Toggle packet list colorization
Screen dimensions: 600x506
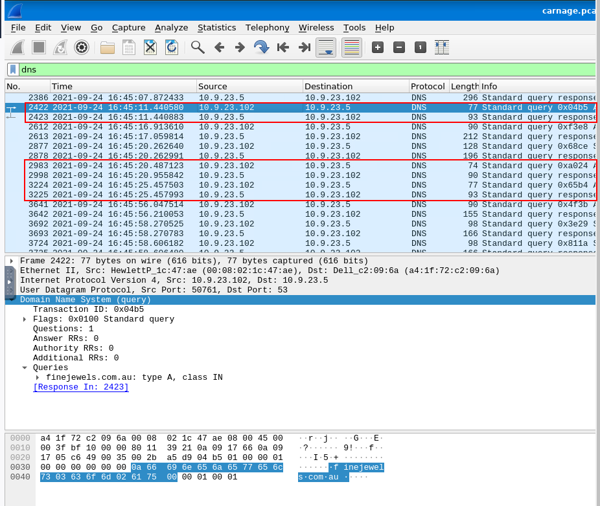pyautogui.click(x=351, y=47)
